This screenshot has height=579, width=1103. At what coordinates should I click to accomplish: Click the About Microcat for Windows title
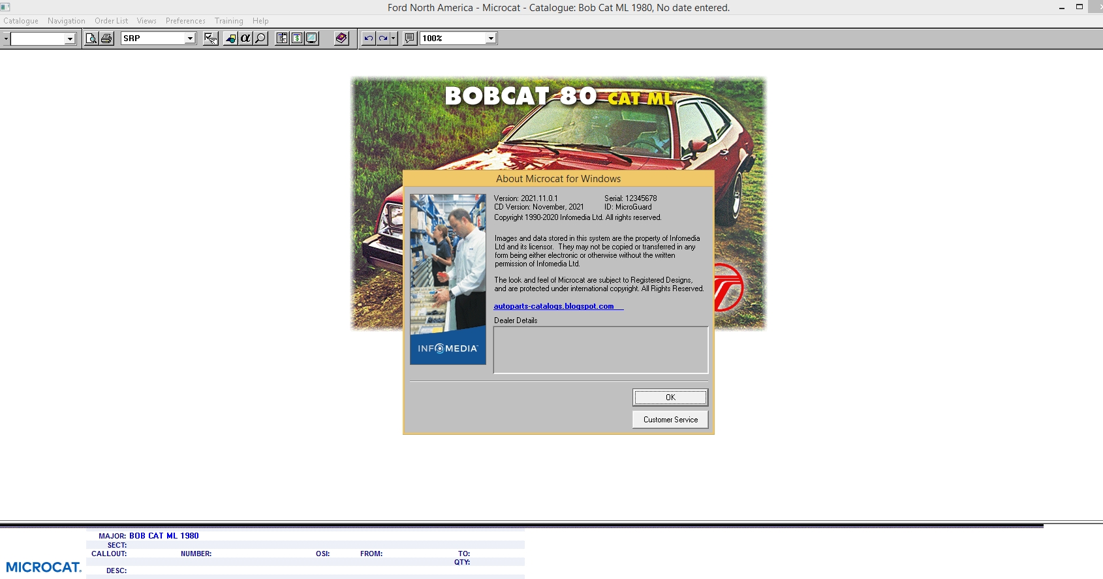click(x=558, y=179)
